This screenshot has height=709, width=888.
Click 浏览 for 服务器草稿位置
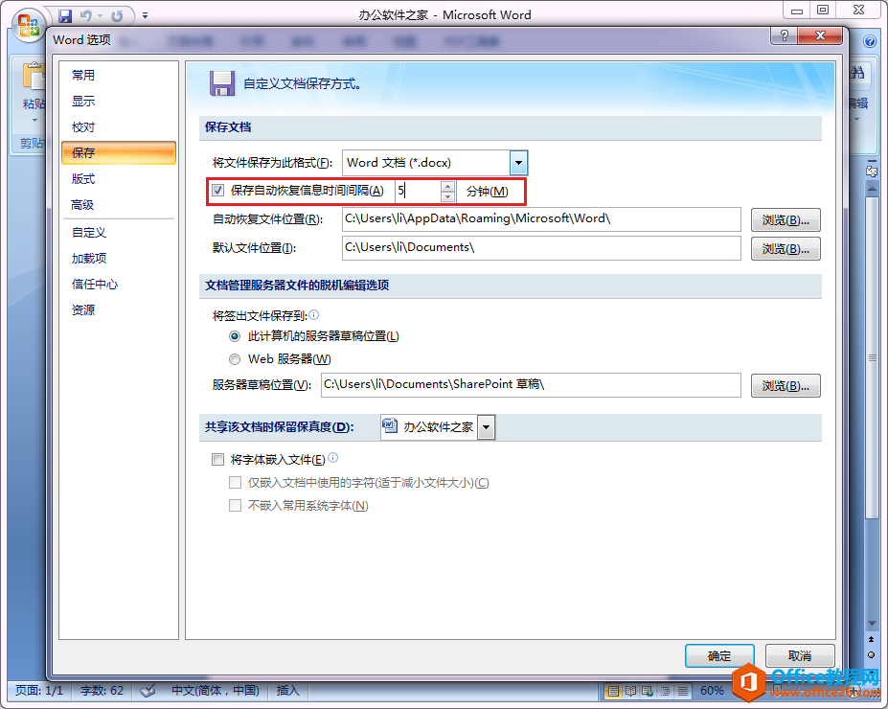coord(786,386)
